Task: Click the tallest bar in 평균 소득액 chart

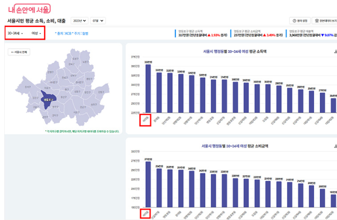Action: (x=148, y=88)
